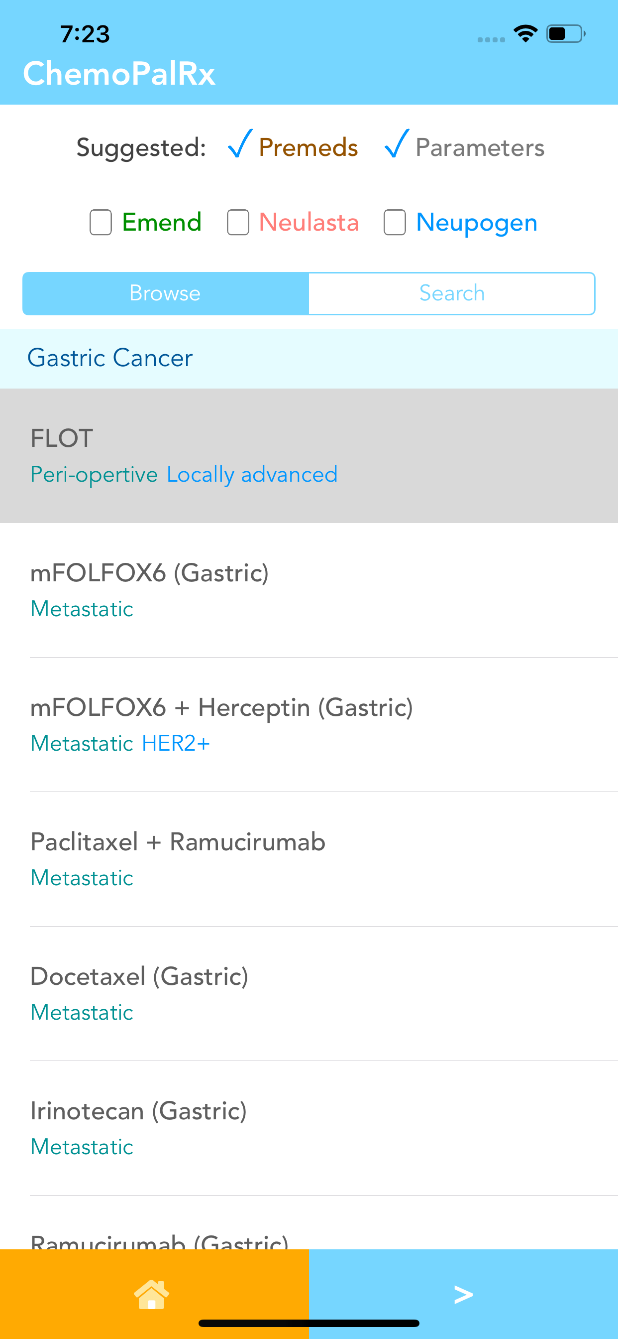Tap the ChemoPalRx app title
The height and width of the screenshot is (1339, 618).
119,73
